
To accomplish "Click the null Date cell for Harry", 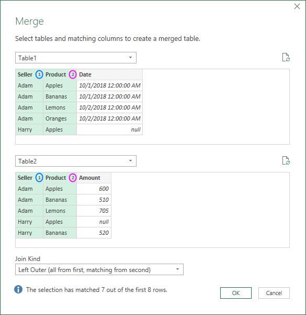I will pyautogui.click(x=109, y=129).
